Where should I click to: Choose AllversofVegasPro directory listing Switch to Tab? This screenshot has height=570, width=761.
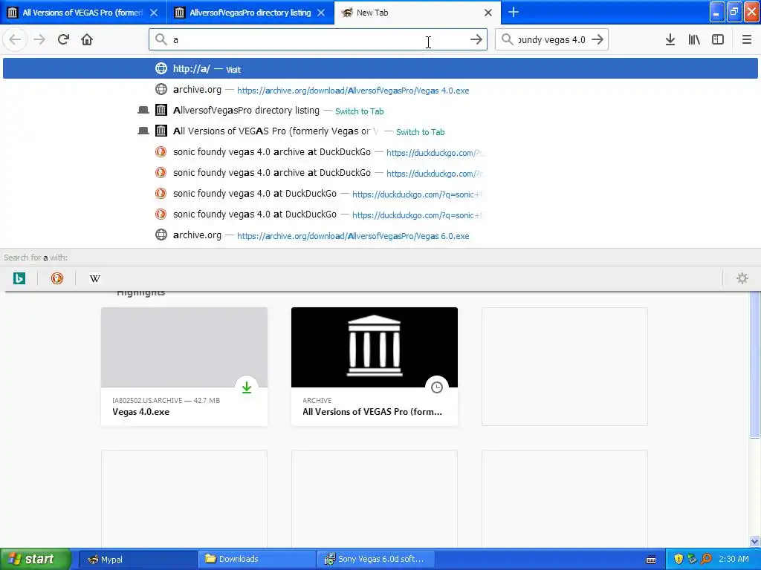click(380, 111)
